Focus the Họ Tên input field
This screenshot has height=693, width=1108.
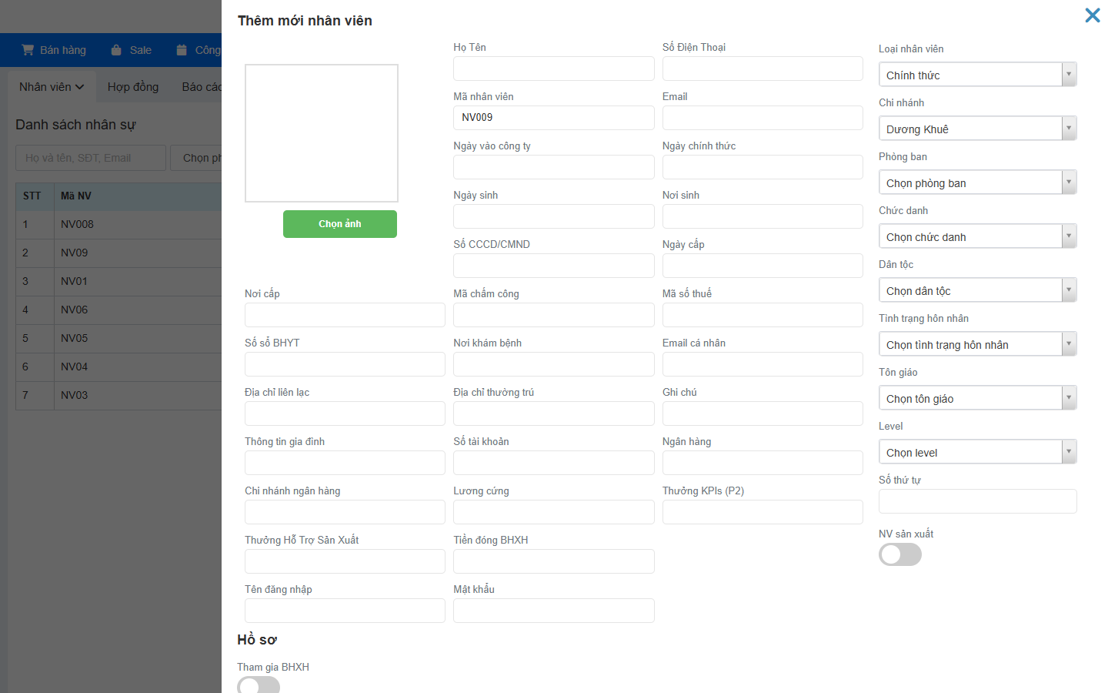(554, 69)
